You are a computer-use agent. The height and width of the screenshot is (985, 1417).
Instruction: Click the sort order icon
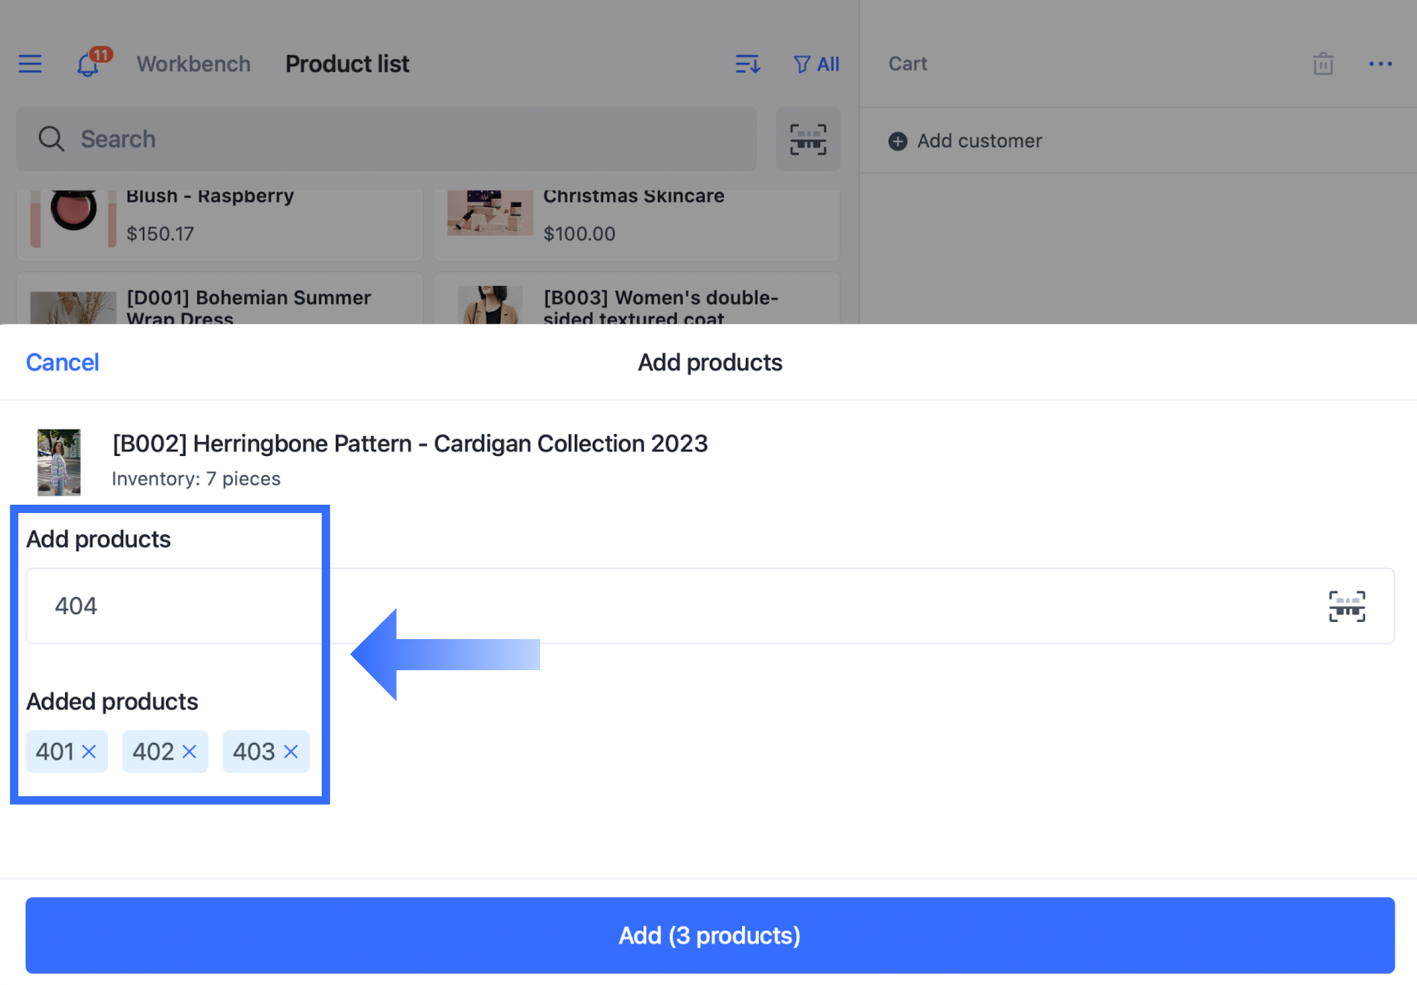pyautogui.click(x=747, y=64)
